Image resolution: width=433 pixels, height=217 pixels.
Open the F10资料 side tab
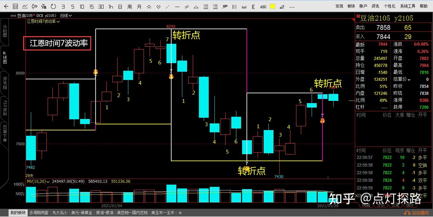click(x=5, y=108)
